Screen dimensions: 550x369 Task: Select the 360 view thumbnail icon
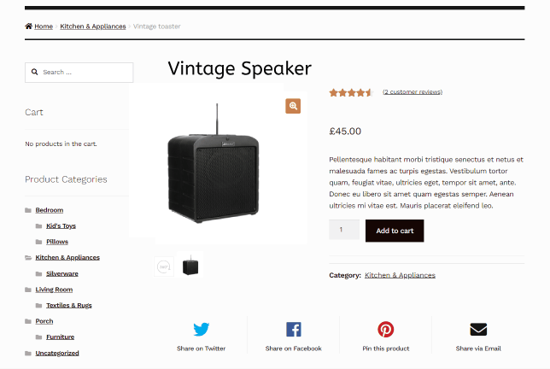pos(165,266)
